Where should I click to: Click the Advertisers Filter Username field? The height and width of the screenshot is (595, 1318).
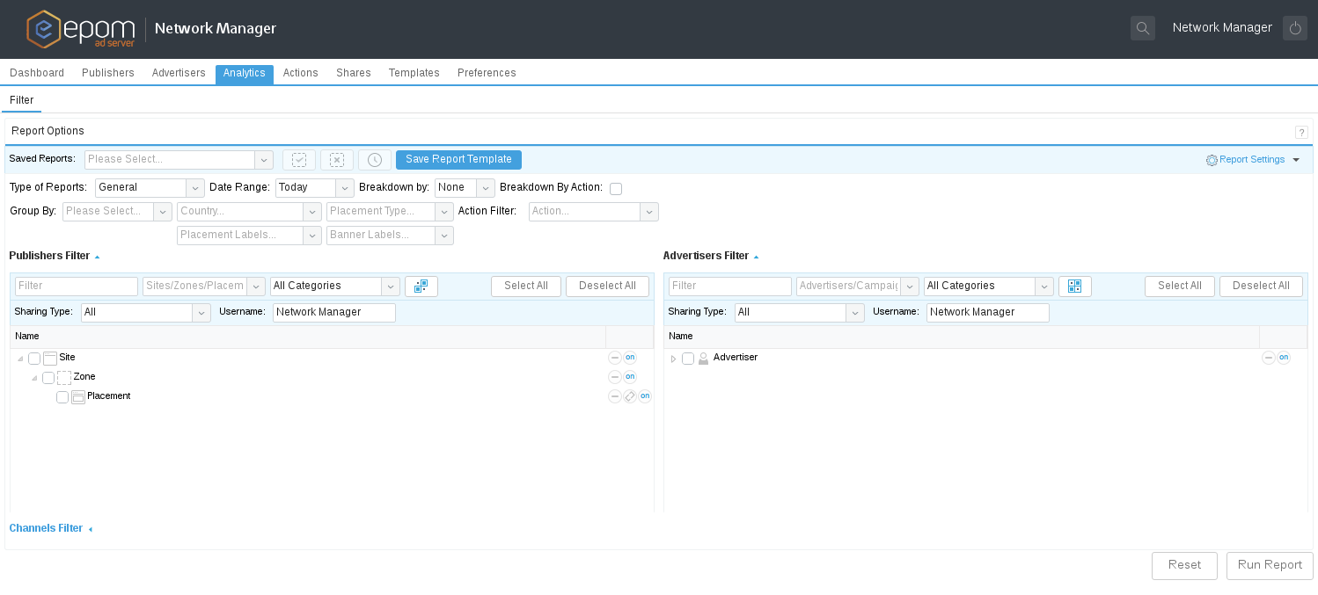coord(988,313)
